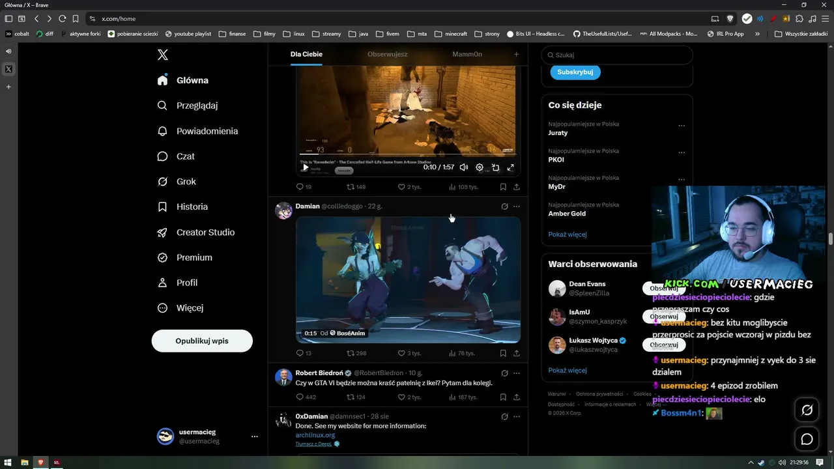This screenshot has width=834, height=469.
Task: Click the Szukaj search field
Action: [617, 55]
